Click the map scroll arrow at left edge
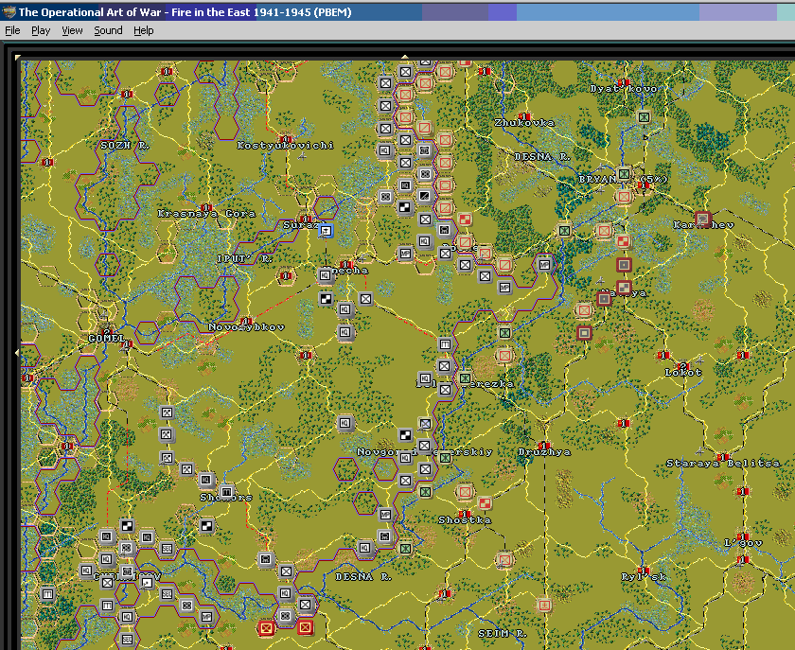 pyautogui.click(x=18, y=352)
